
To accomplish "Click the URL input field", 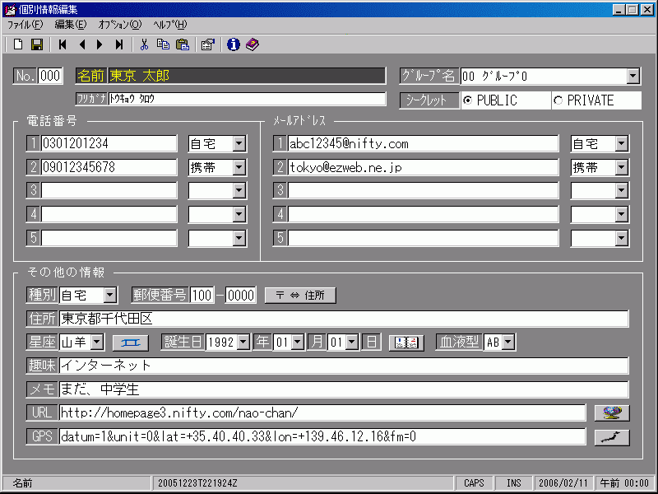I will pyautogui.click(x=322, y=413).
